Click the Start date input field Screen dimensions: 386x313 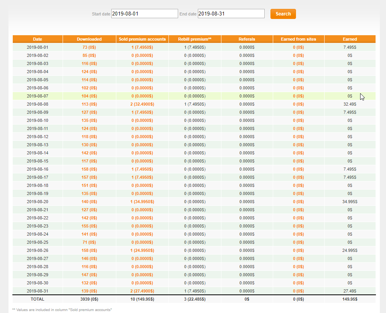pos(145,14)
